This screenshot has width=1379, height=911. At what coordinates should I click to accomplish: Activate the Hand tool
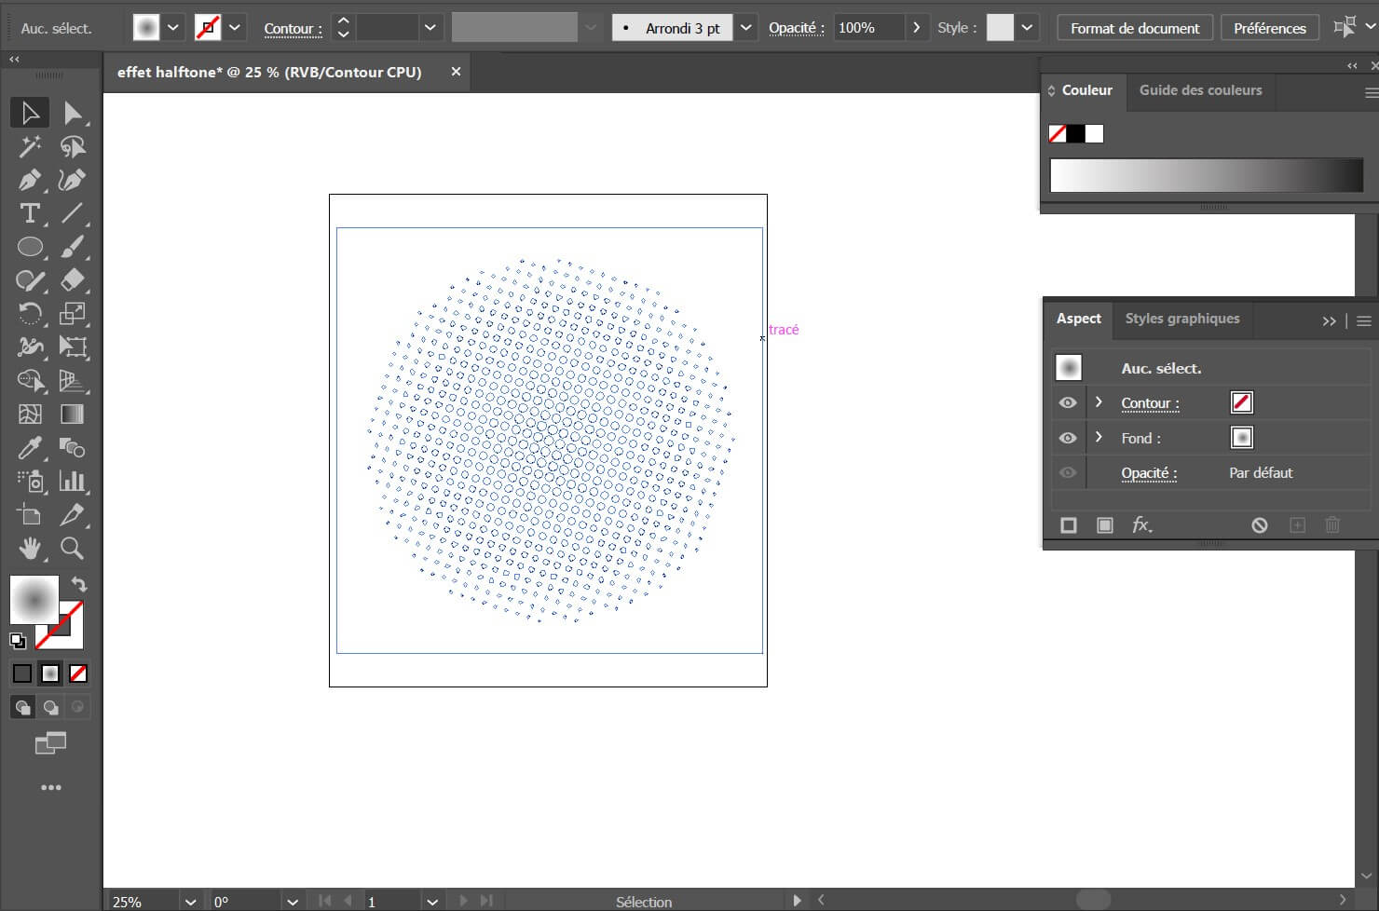click(30, 549)
